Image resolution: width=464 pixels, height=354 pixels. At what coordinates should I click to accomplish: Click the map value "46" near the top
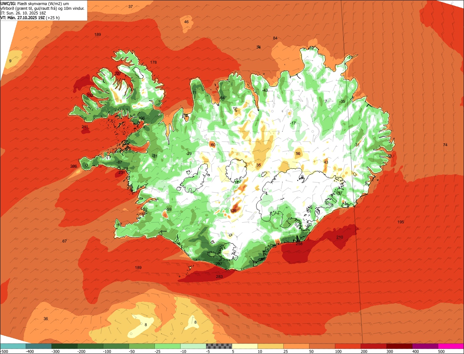[186, 22]
